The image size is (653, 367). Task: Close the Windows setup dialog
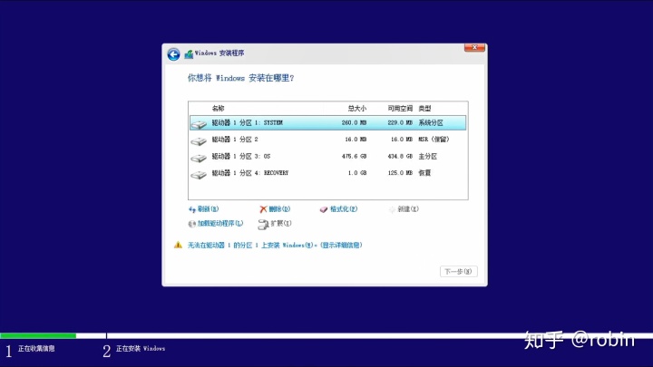pos(474,48)
